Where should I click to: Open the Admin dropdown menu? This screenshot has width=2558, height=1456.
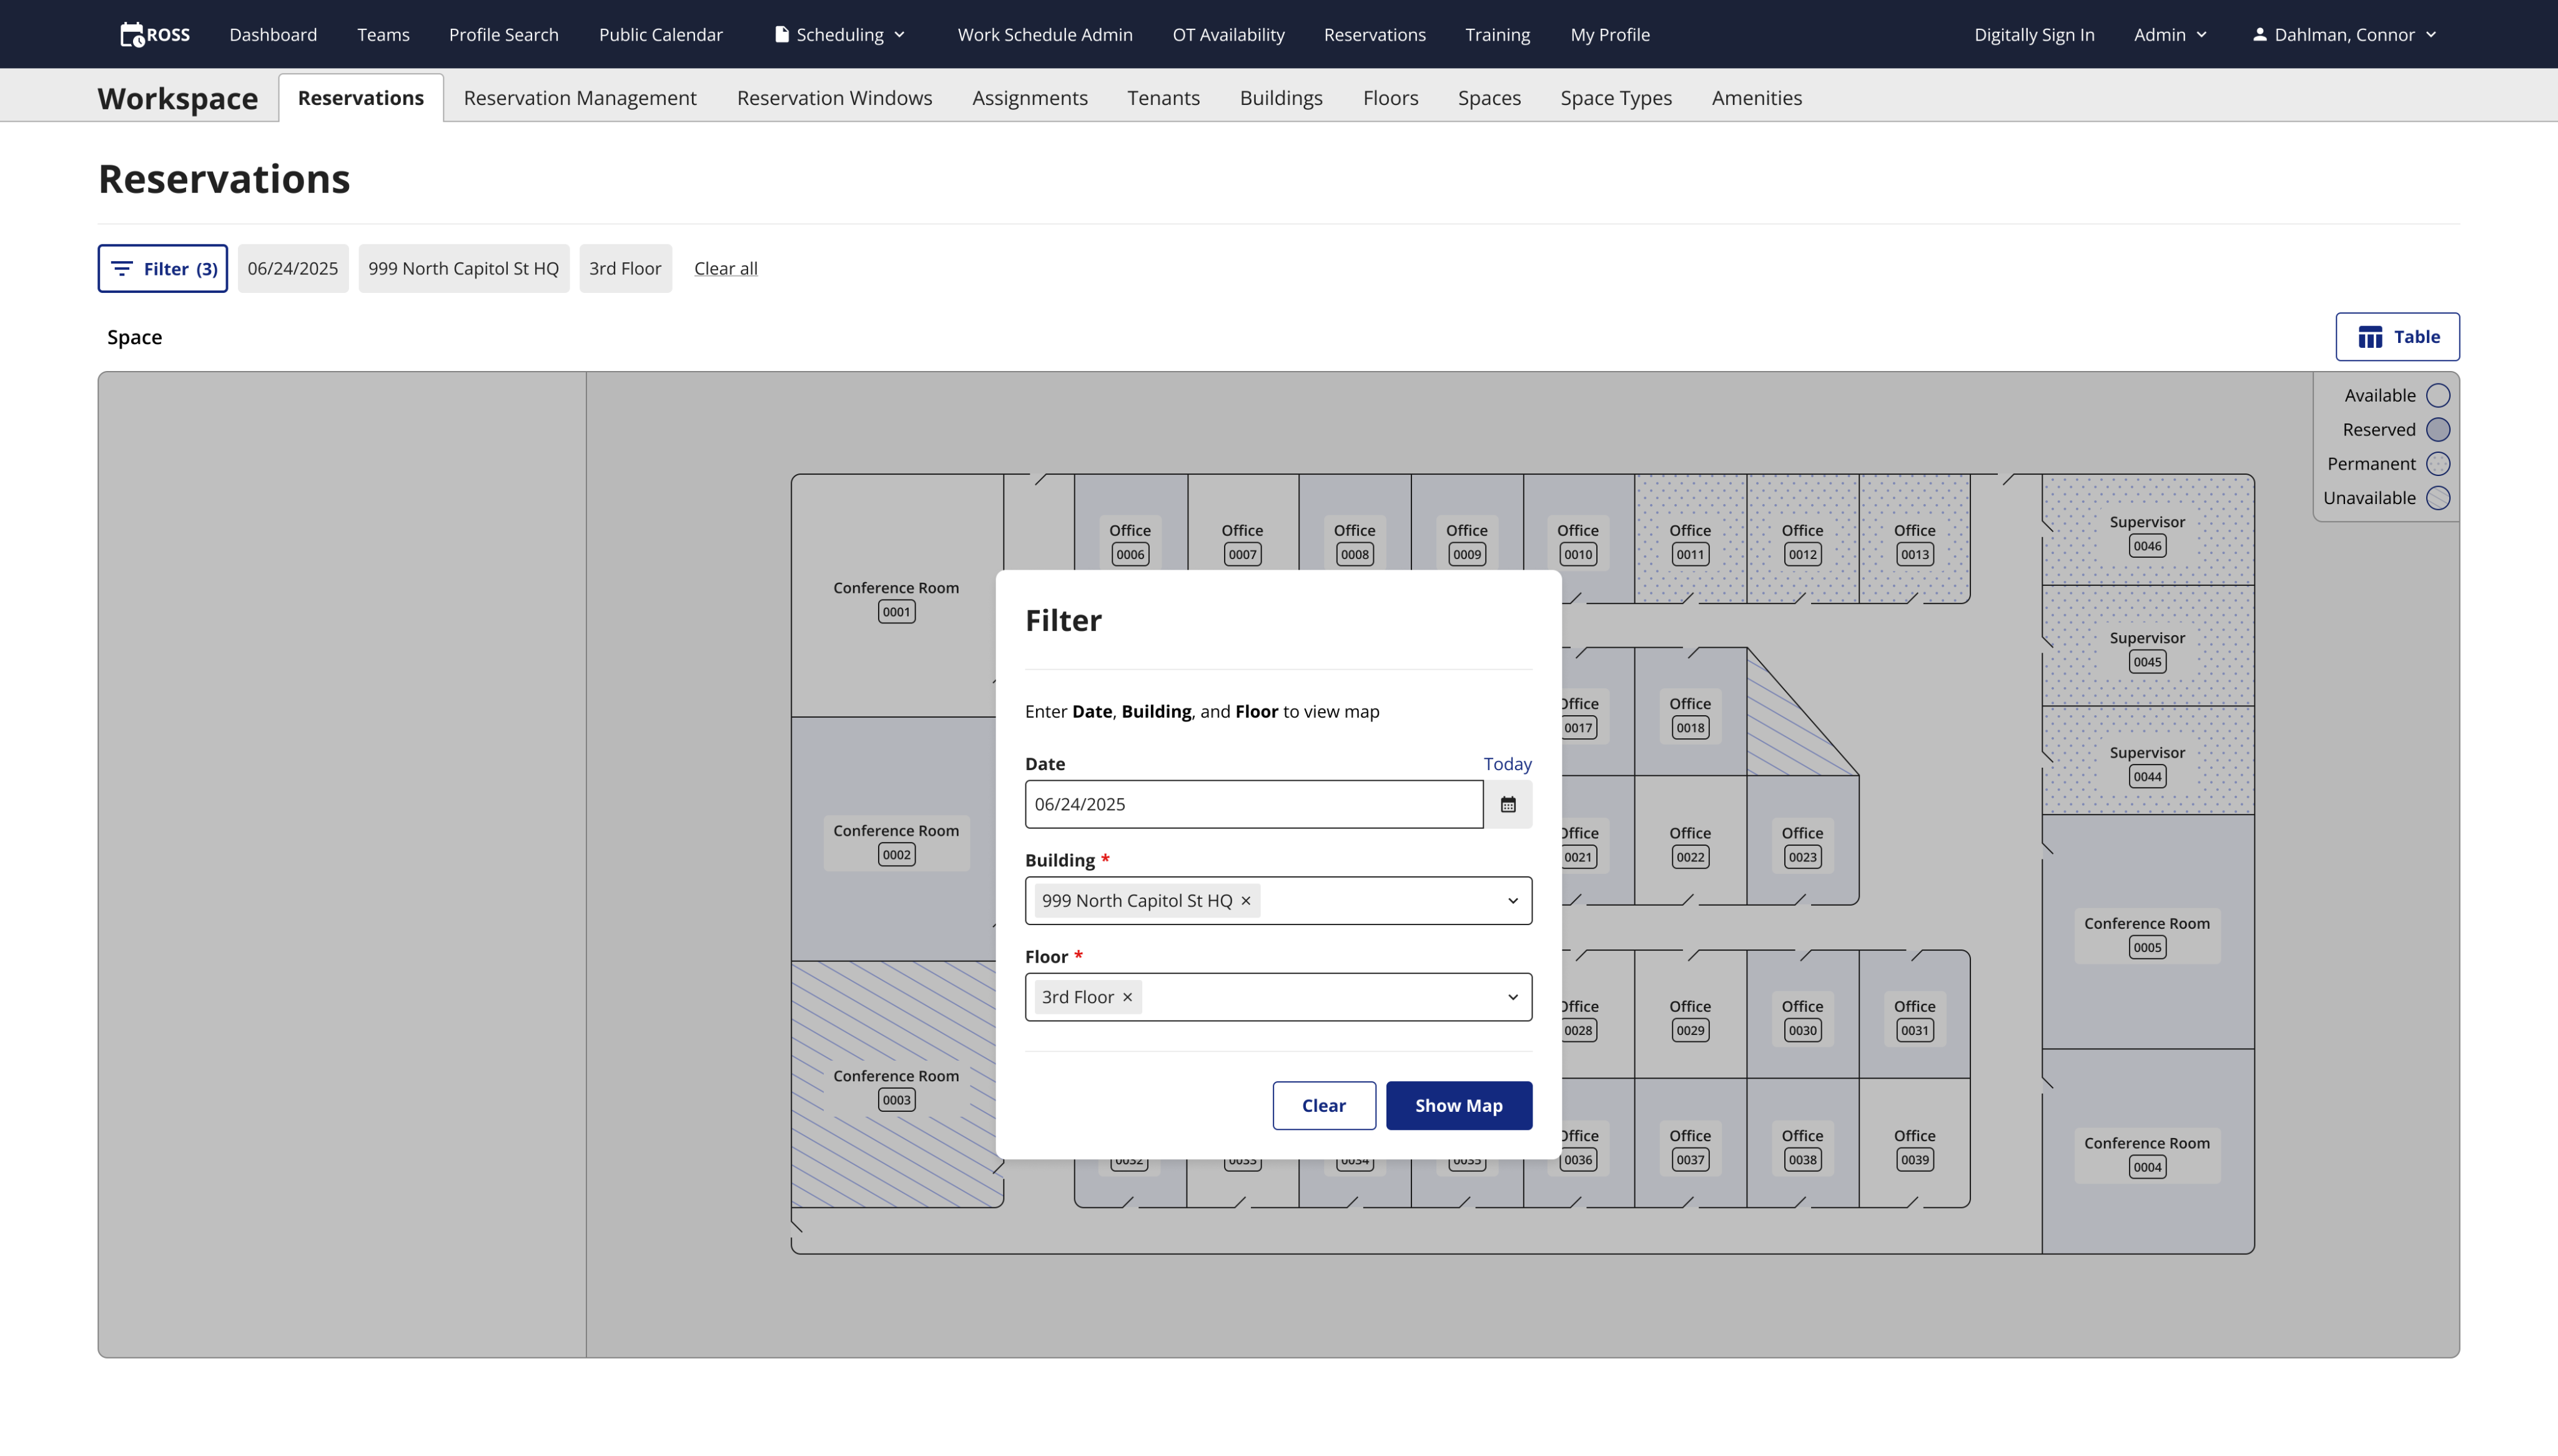click(x=2169, y=35)
